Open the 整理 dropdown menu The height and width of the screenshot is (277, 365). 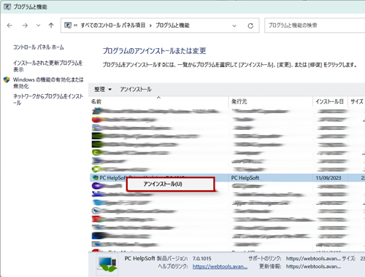103,90
